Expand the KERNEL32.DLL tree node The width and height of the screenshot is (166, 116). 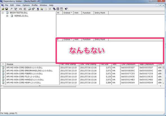(x=7, y=16)
